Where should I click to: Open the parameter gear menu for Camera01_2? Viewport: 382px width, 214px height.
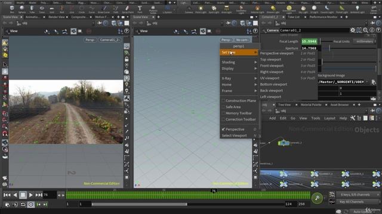click(x=353, y=30)
